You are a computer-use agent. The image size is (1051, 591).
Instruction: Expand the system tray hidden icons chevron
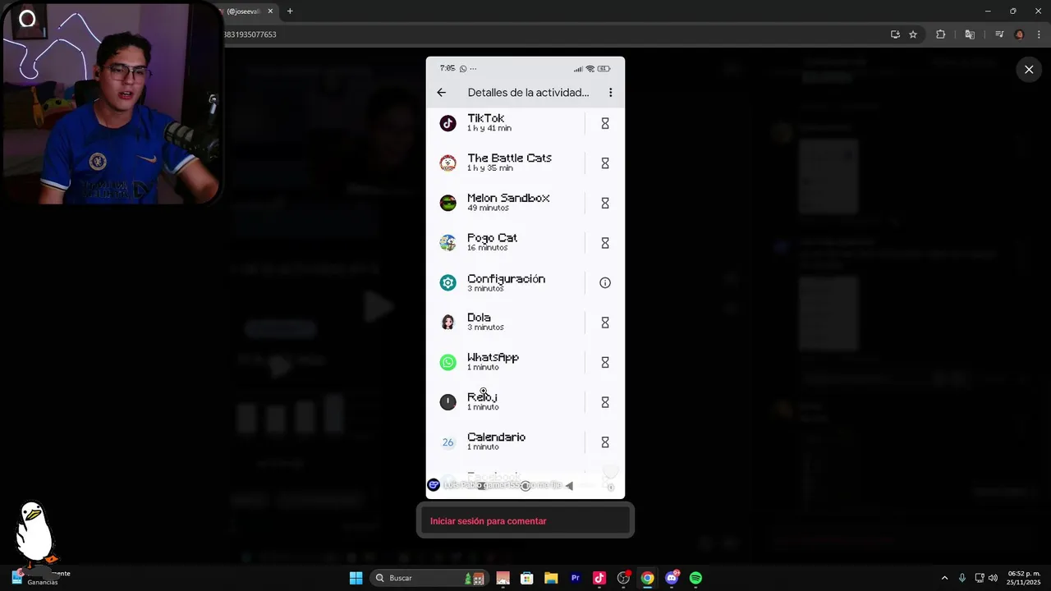coord(944,578)
